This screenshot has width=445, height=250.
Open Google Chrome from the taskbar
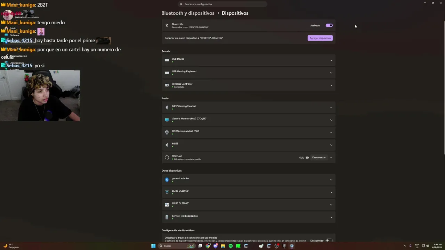pyautogui.click(x=208, y=246)
